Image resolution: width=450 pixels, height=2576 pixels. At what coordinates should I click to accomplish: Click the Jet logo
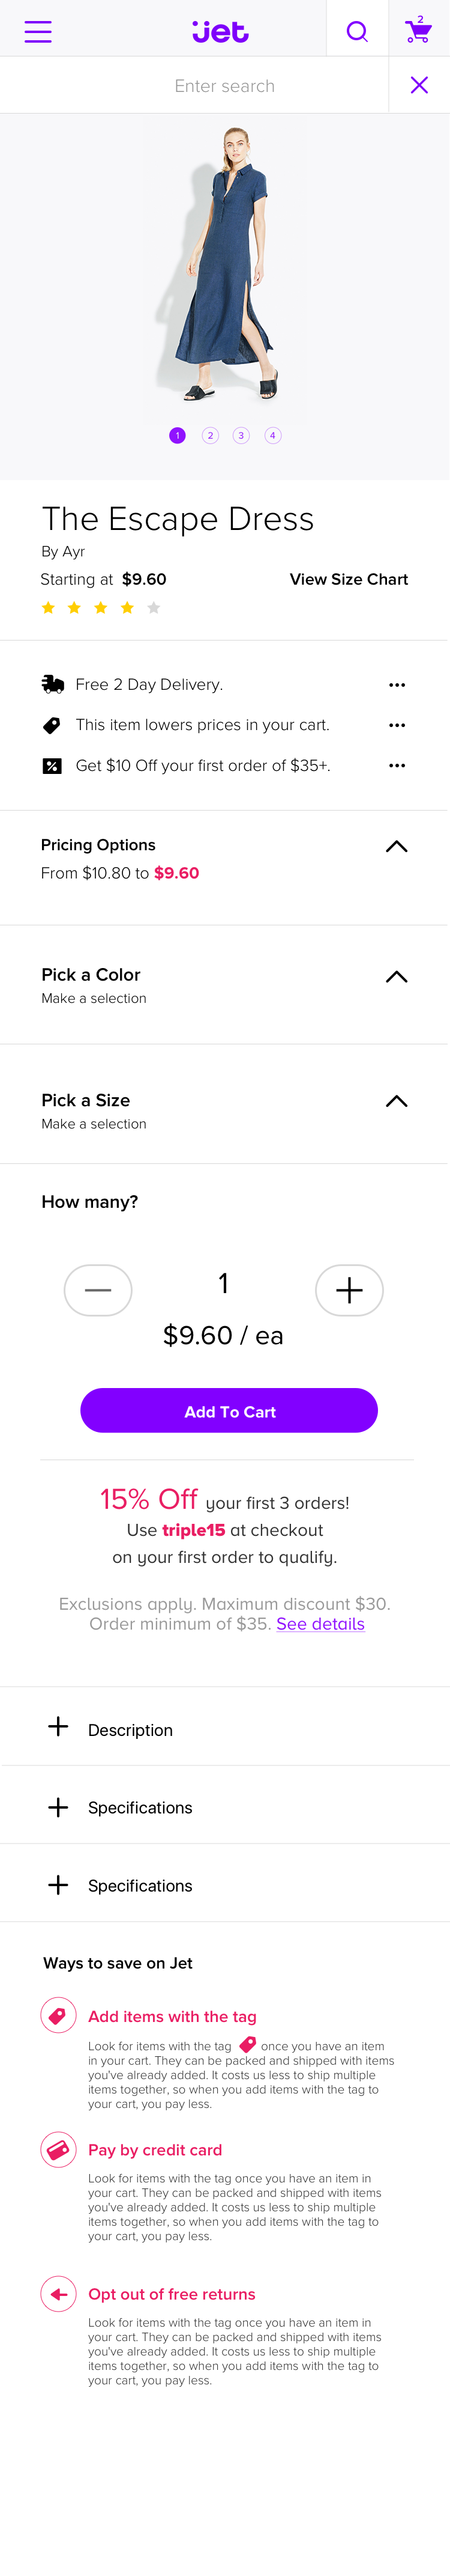pyautogui.click(x=221, y=32)
